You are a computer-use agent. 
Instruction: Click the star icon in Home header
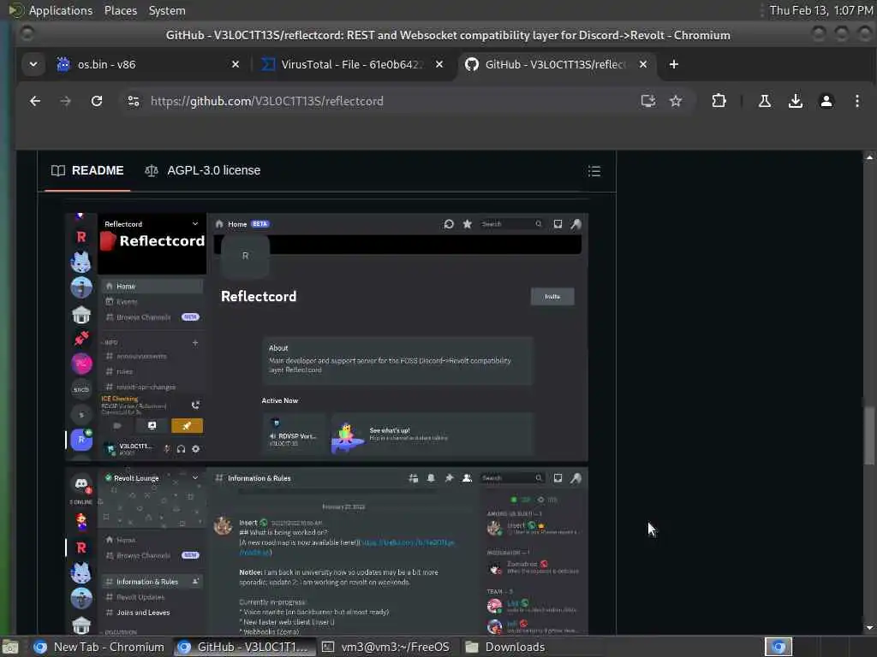(x=467, y=224)
